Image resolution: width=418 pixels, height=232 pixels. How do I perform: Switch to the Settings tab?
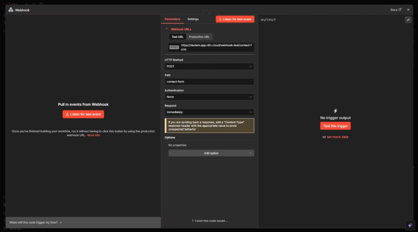coord(193,19)
